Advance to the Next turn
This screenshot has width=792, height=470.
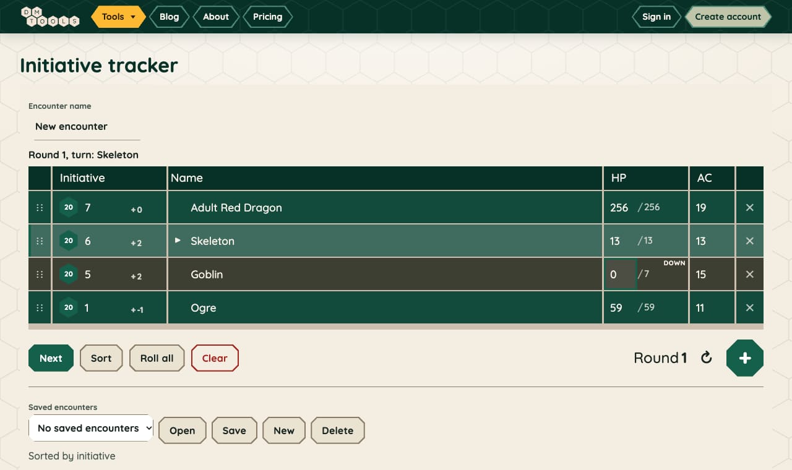[51, 358]
